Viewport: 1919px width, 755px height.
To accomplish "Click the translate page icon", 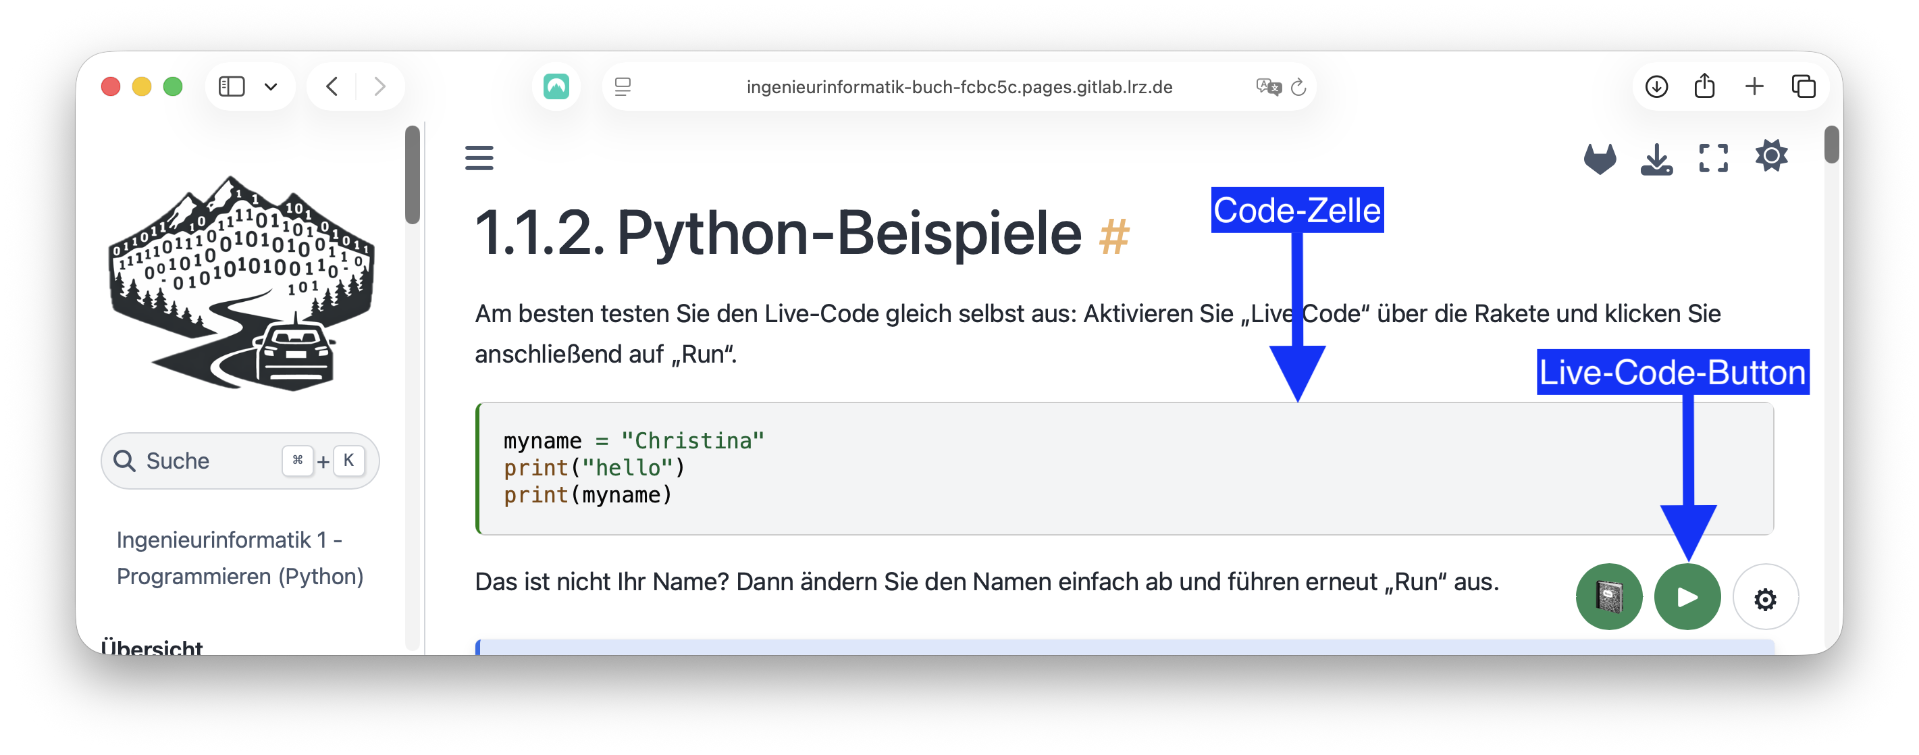I will 1267,87.
